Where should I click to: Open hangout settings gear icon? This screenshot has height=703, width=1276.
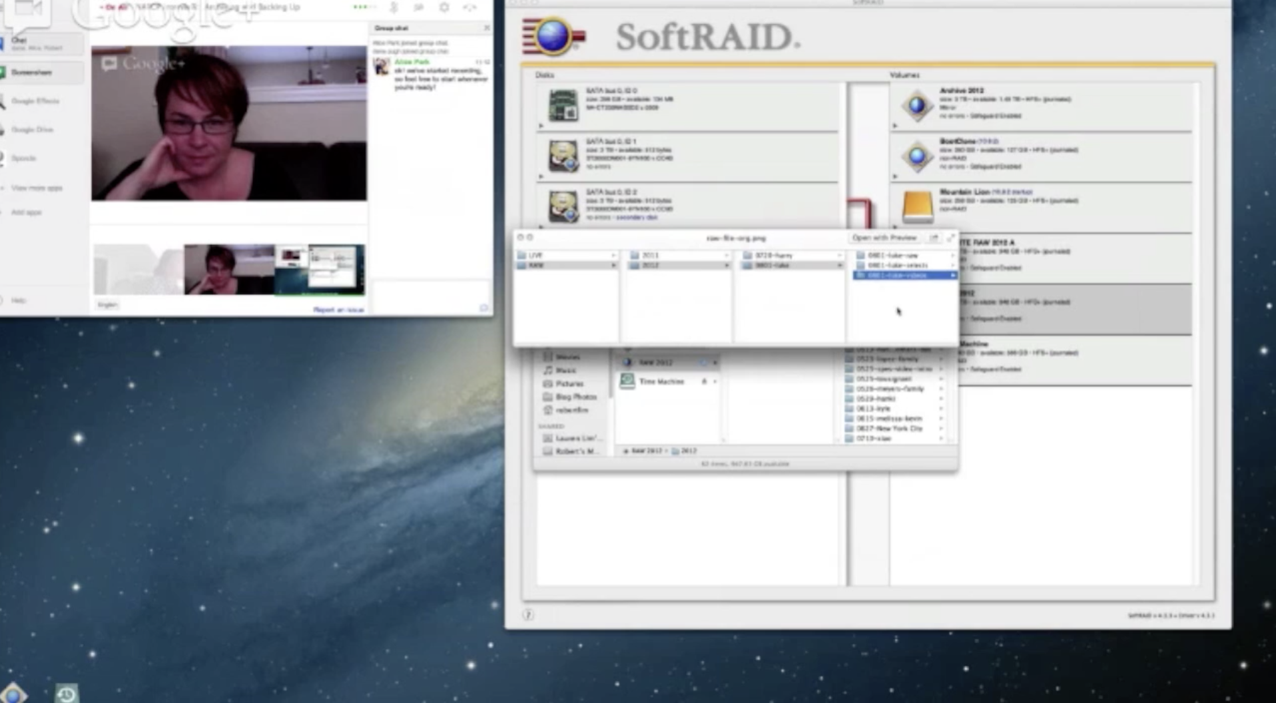pos(444,7)
